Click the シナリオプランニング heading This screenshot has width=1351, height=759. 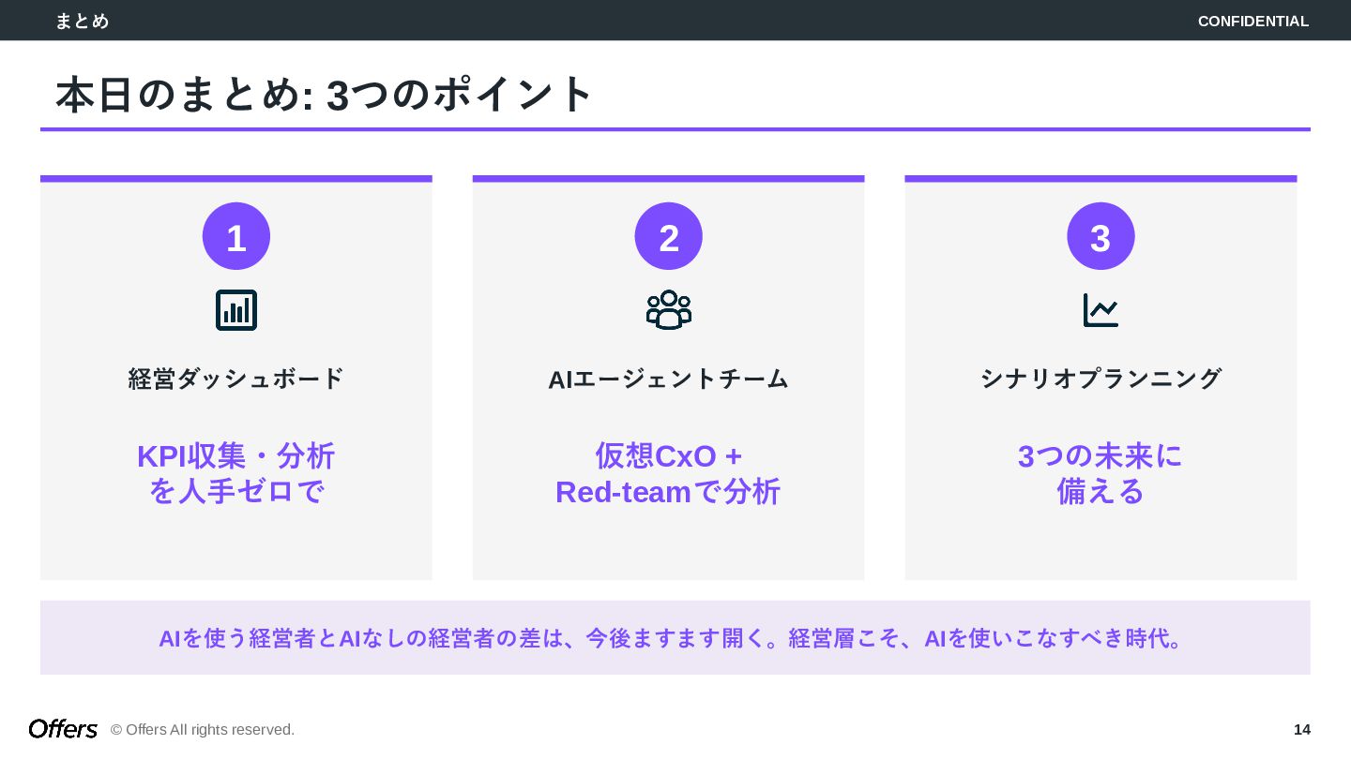1101,379
